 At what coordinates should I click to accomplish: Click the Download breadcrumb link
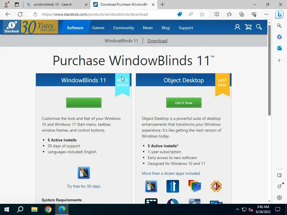click(157, 41)
